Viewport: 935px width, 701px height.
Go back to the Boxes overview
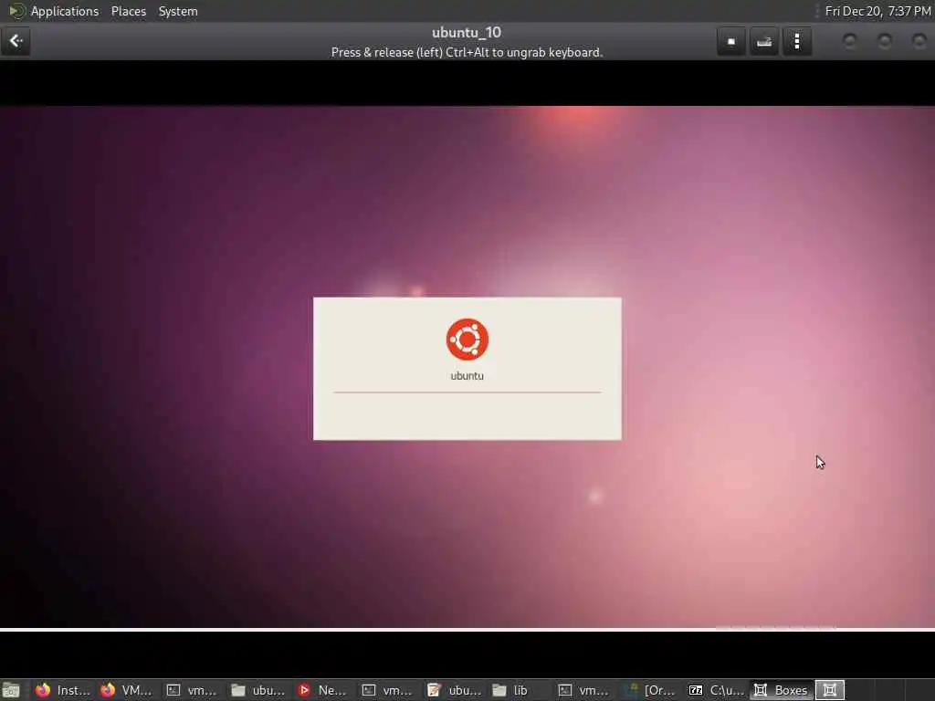(x=16, y=41)
